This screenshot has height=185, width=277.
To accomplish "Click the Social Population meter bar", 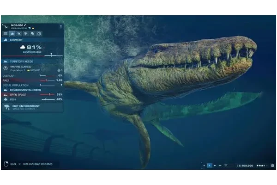I will pyautogui.click(x=48, y=85).
